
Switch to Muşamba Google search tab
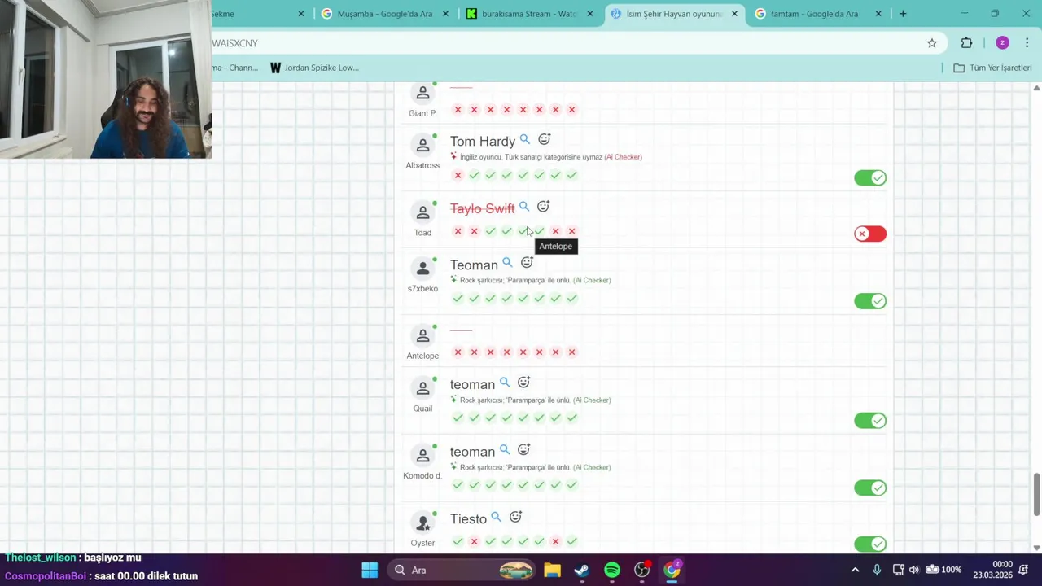tap(385, 14)
